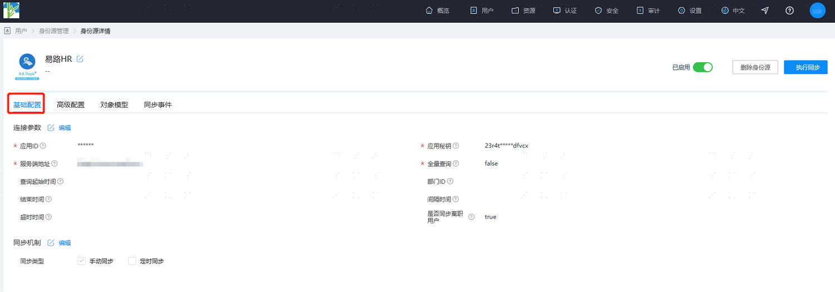
Task: Click help icon next to 间隔时间
Action: coord(456,199)
